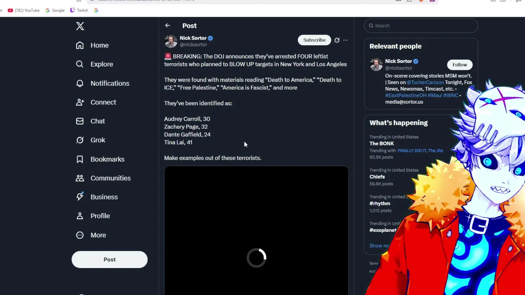Open Business lightning icon
525x295 pixels.
pos(80,197)
